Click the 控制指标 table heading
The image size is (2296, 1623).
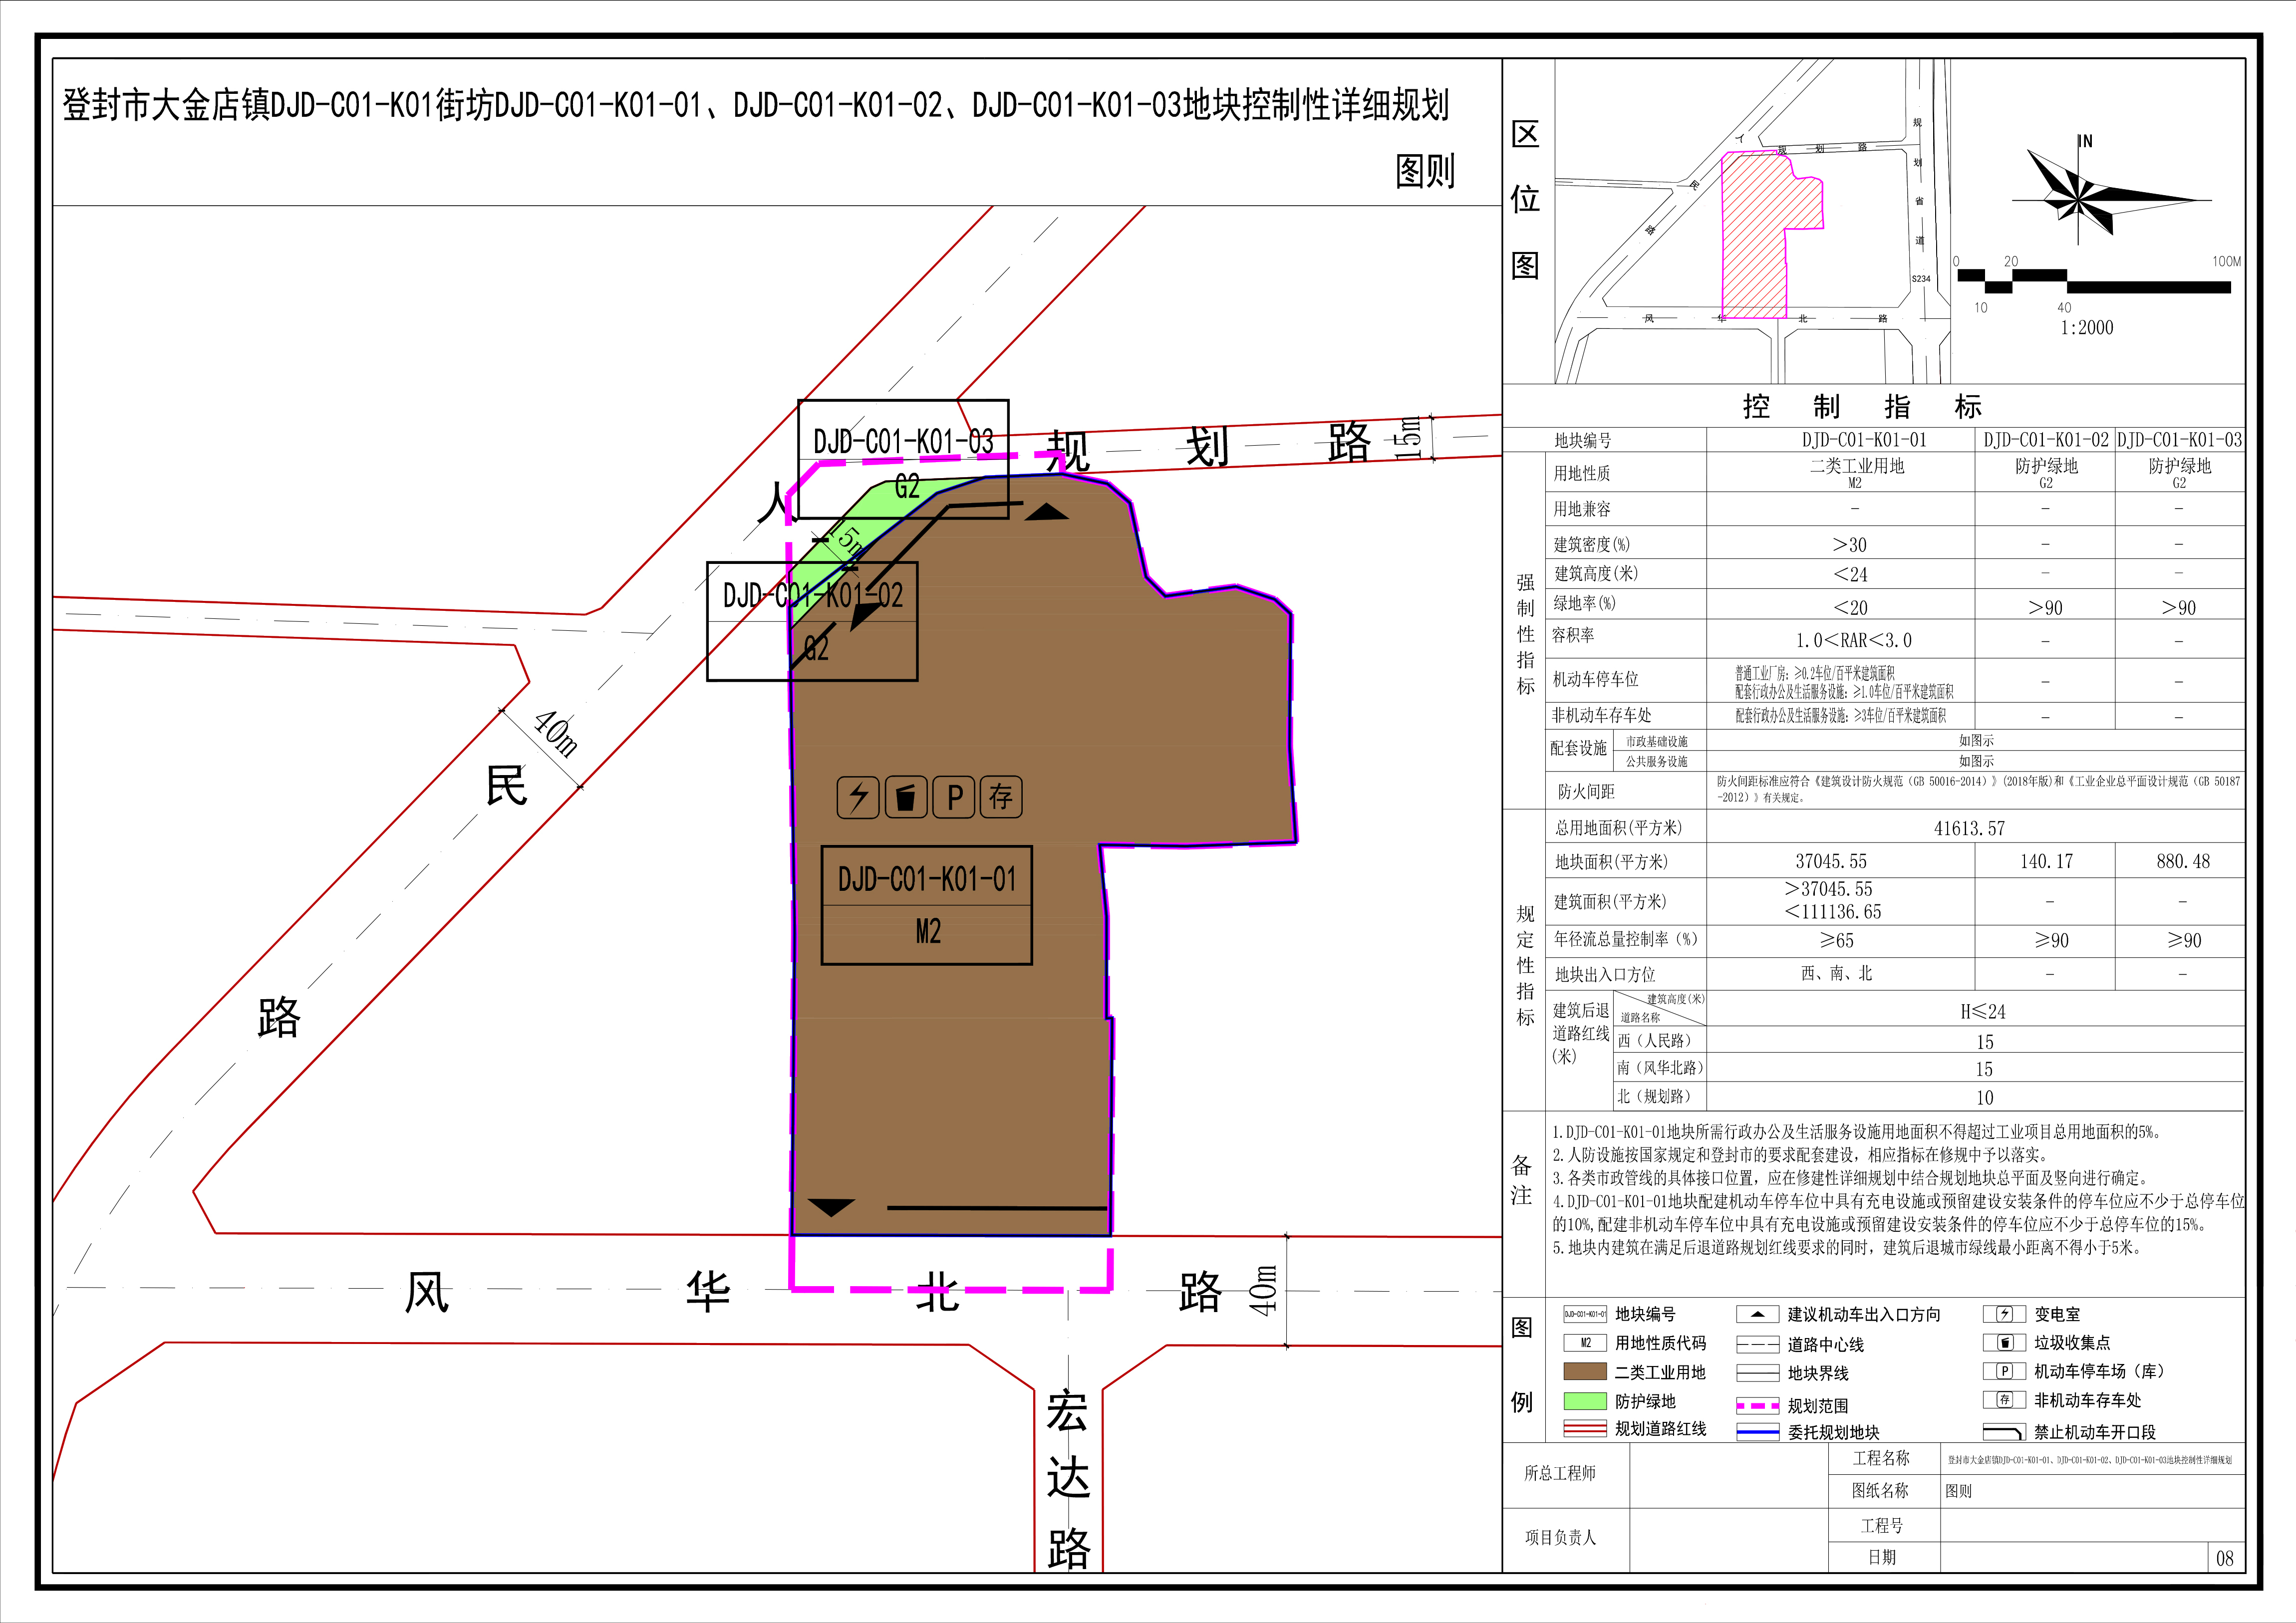tap(1862, 407)
